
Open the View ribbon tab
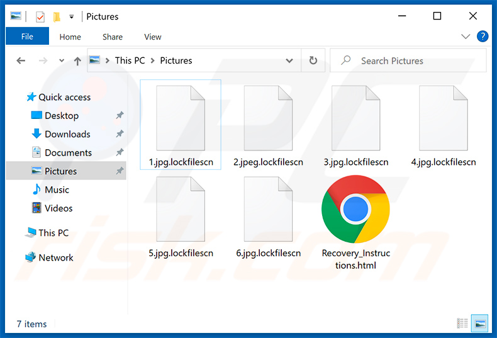point(153,37)
